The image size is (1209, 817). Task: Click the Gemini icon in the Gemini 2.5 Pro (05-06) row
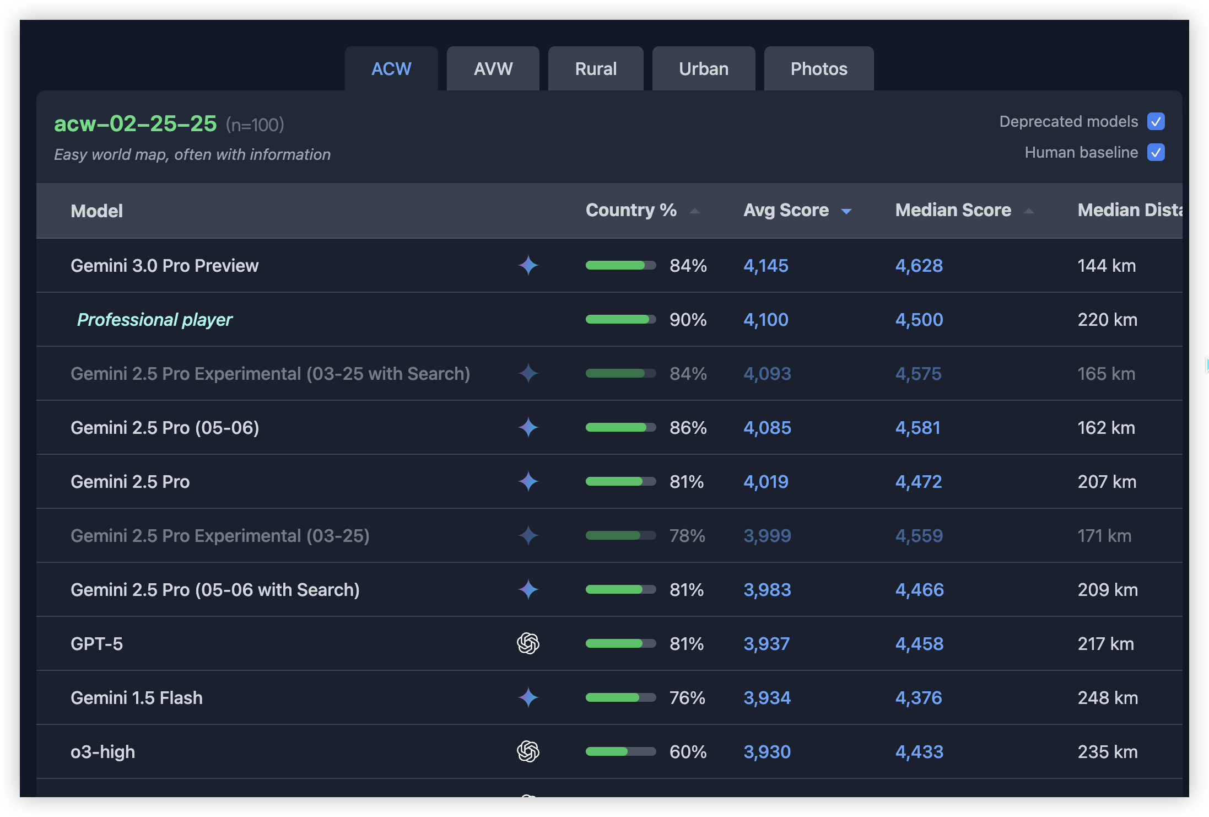528,427
